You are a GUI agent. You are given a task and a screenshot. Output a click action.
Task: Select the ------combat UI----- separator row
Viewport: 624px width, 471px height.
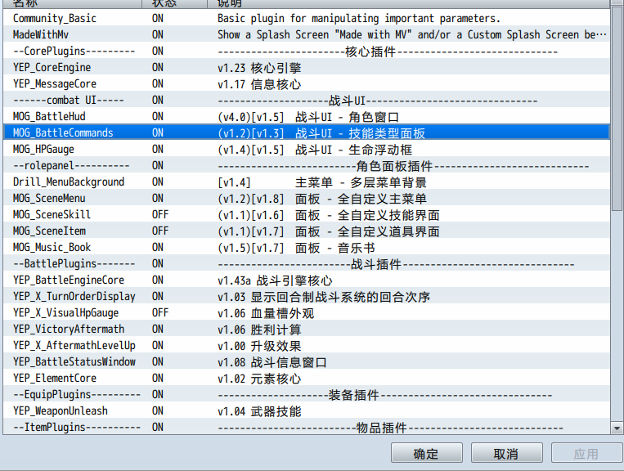(x=307, y=100)
